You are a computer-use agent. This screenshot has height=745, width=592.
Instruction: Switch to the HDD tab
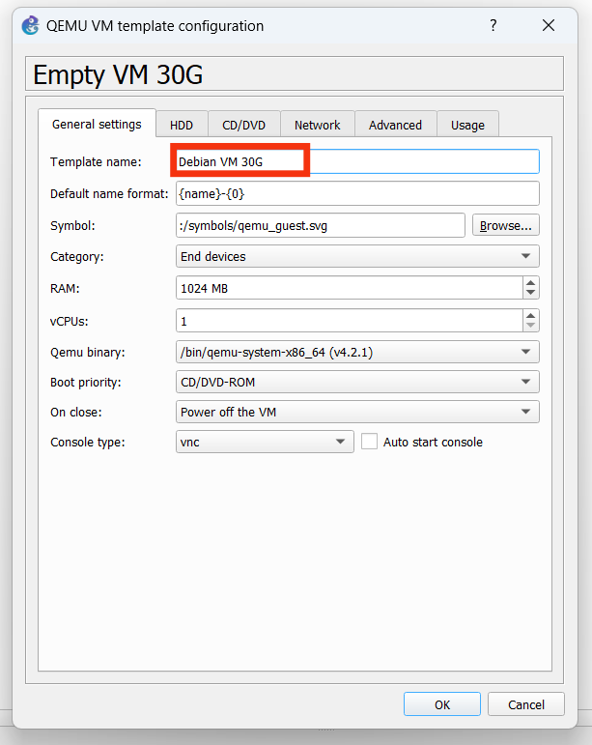[x=182, y=125]
